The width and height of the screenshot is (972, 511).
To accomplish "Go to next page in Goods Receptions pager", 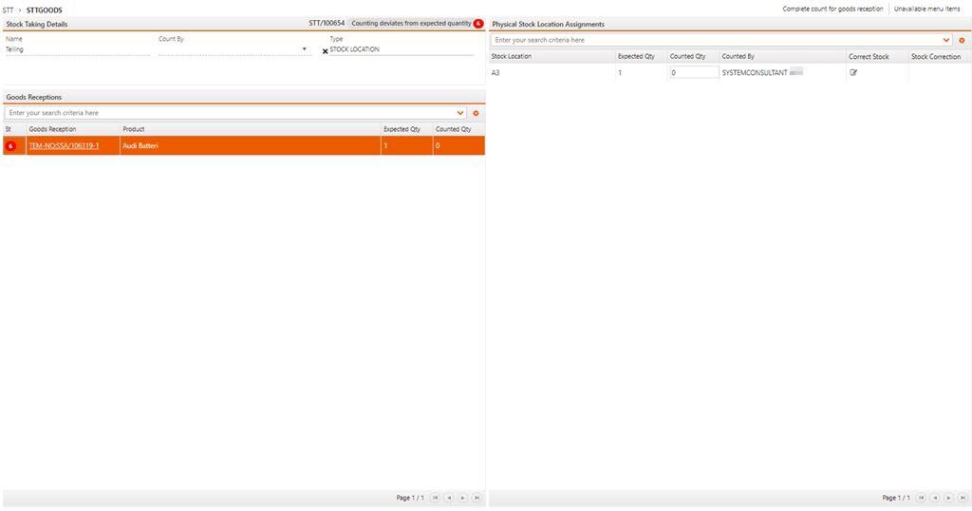I will click(462, 498).
